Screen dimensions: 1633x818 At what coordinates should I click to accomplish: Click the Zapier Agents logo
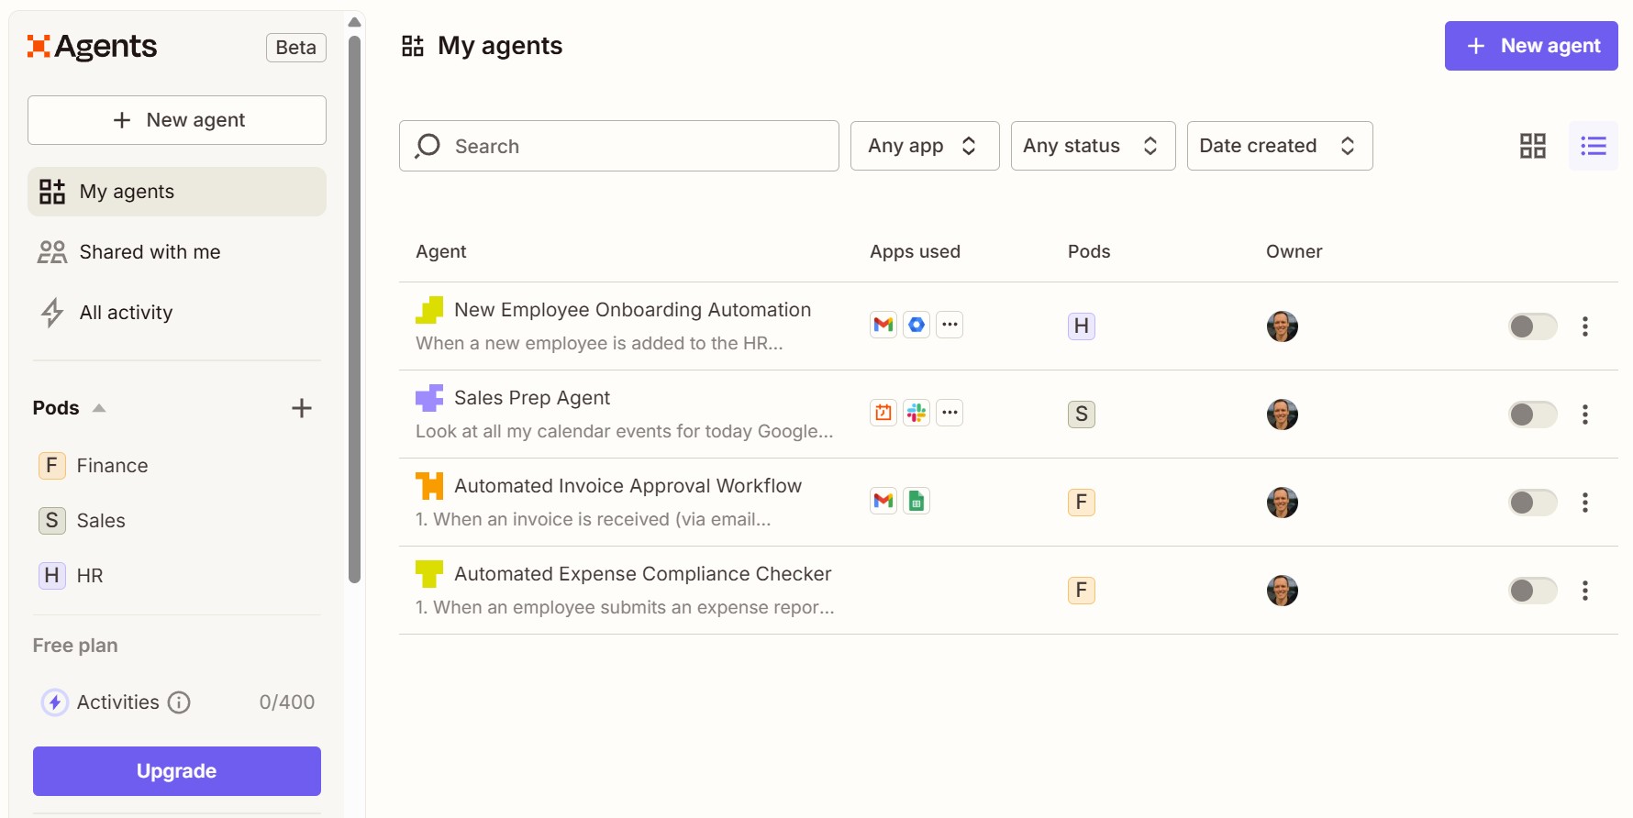pyautogui.click(x=92, y=47)
